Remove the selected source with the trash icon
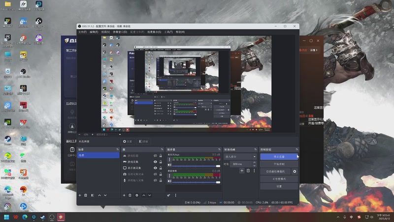This screenshot has height=222, width=394. [130, 195]
